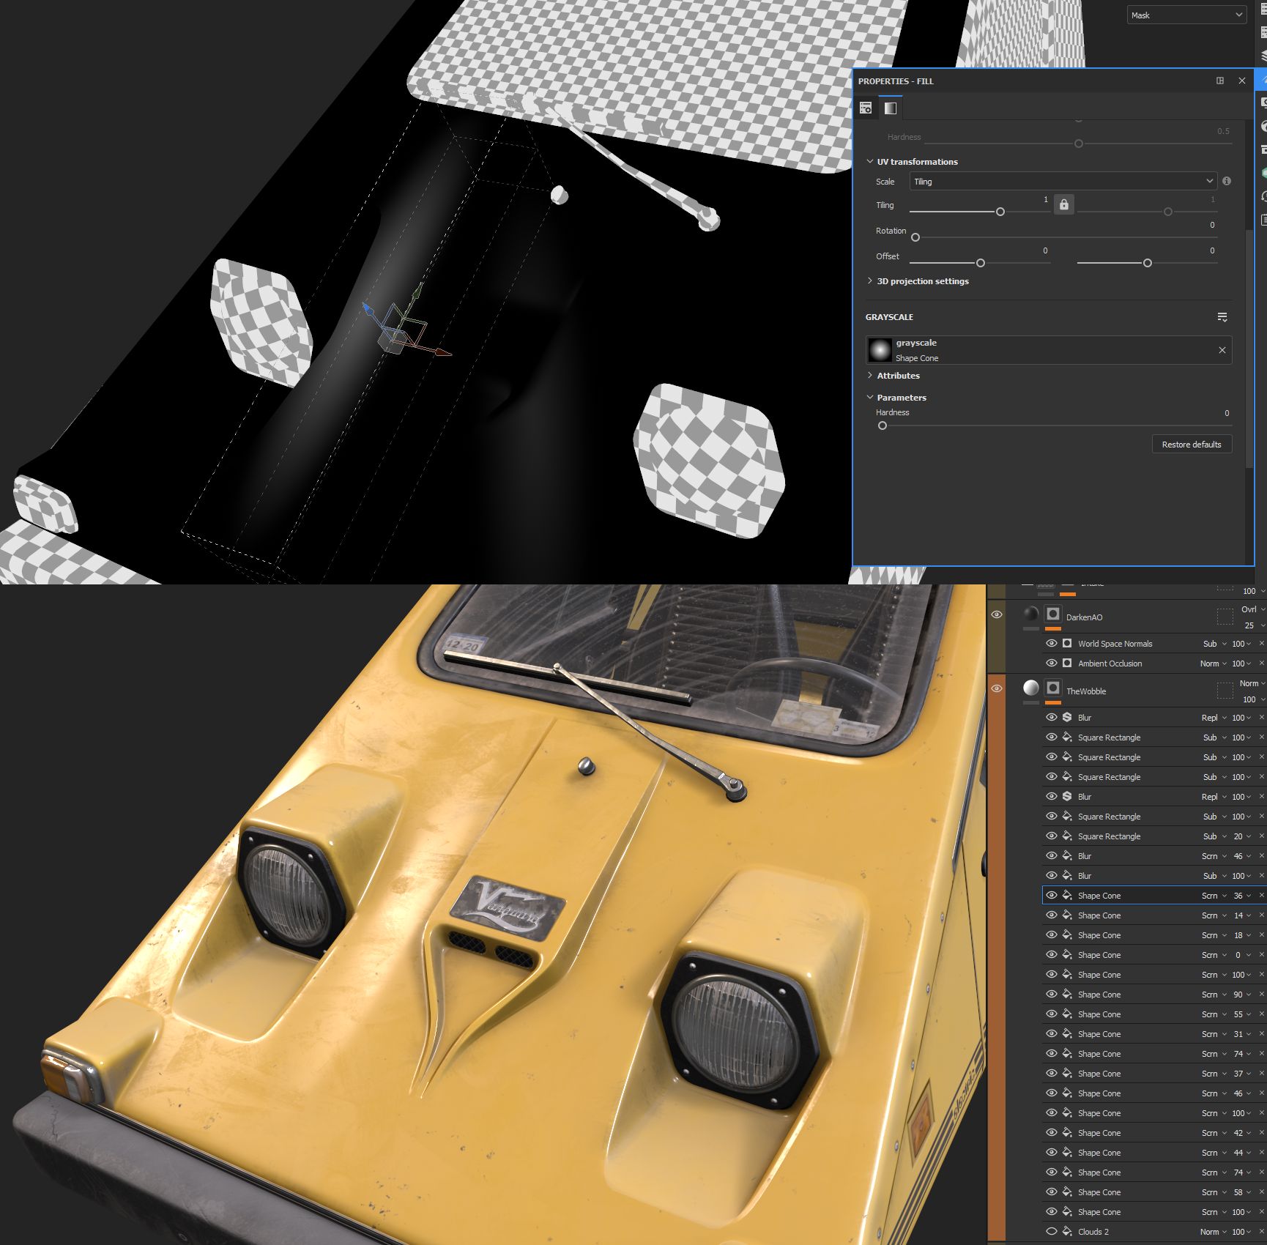Toggle the Tiling ratio lock
The width and height of the screenshot is (1267, 1245).
[x=1063, y=205]
